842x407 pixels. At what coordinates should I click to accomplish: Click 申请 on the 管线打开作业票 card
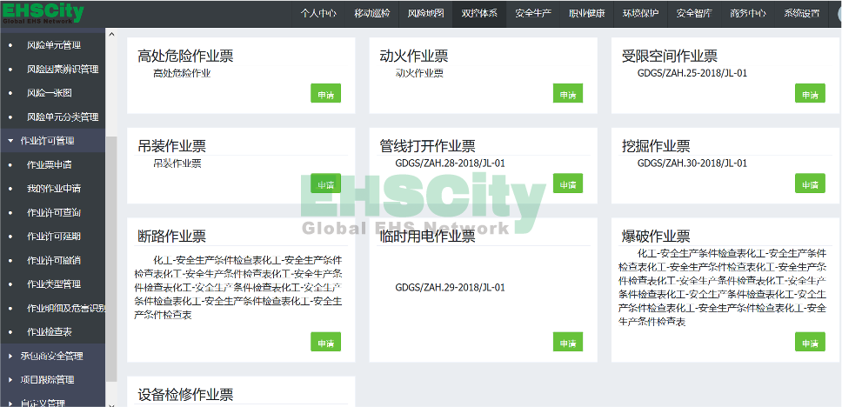click(x=567, y=184)
